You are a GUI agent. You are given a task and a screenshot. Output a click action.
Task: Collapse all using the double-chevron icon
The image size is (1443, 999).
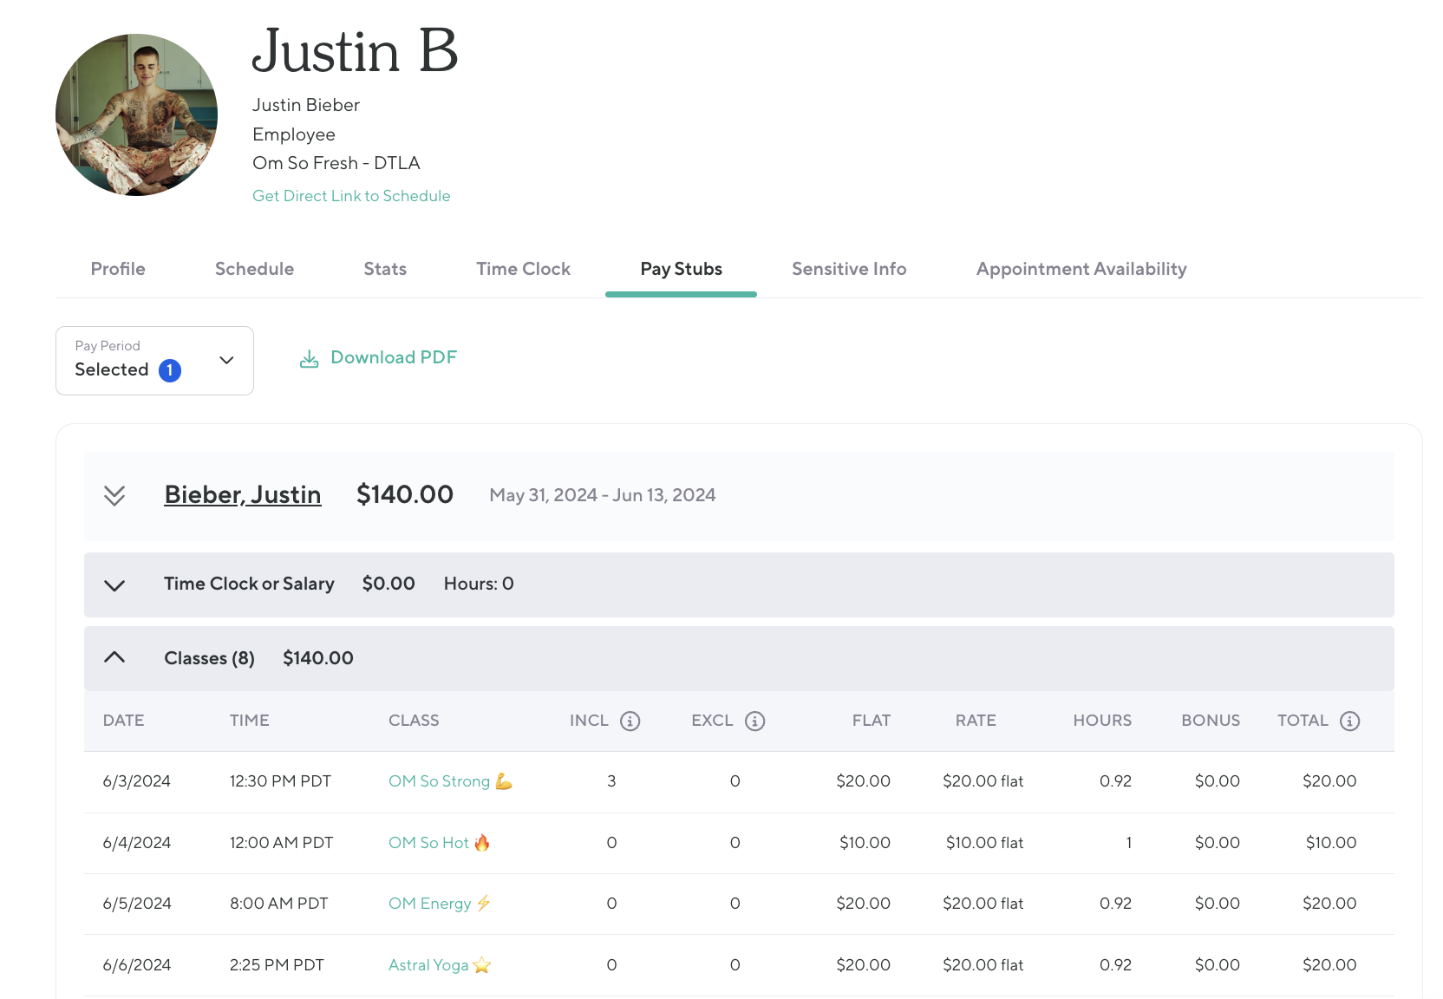pyautogui.click(x=114, y=495)
